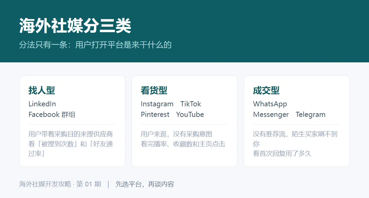Click the 找人型 card heading
369x198 pixels.
(42, 90)
